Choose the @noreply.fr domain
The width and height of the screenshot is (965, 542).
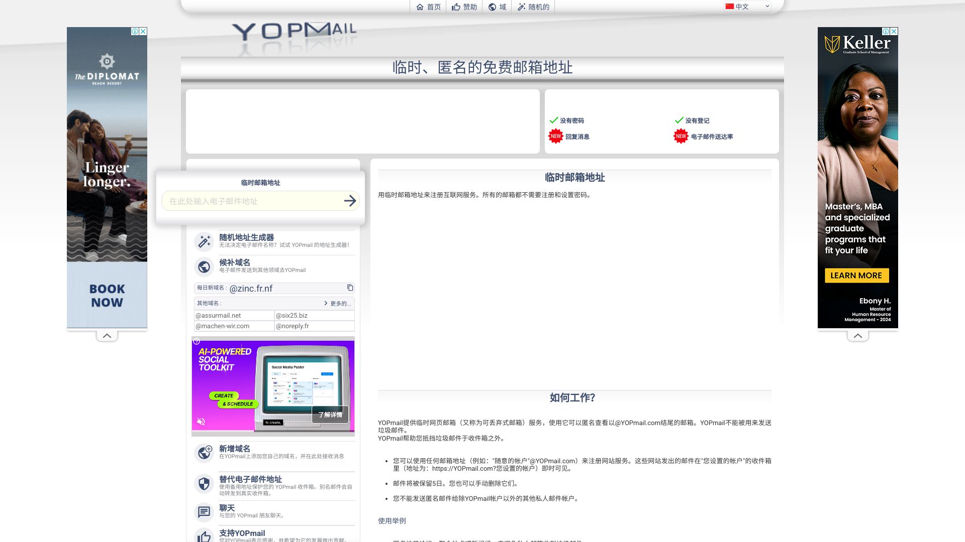coord(314,326)
